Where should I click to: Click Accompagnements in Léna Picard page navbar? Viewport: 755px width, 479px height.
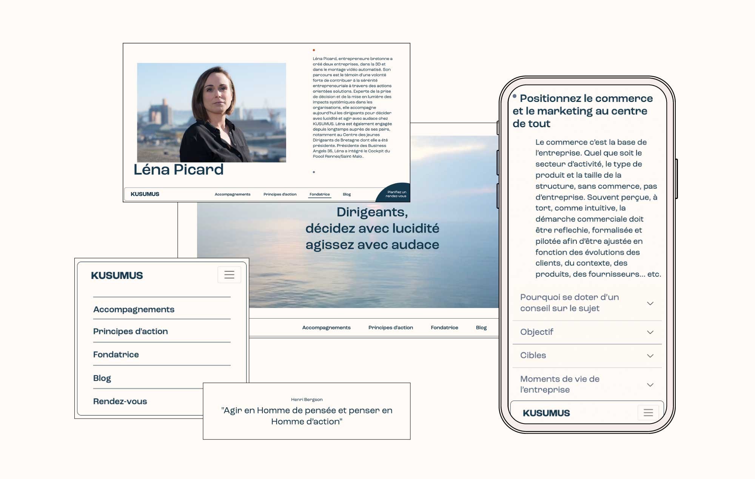point(233,194)
